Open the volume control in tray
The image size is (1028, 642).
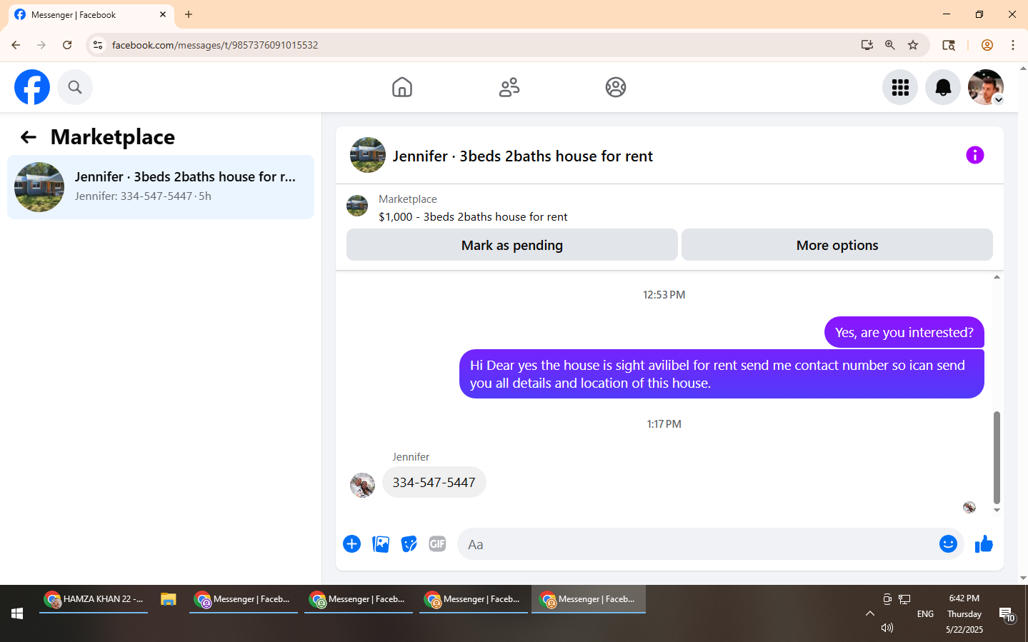(887, 628)
